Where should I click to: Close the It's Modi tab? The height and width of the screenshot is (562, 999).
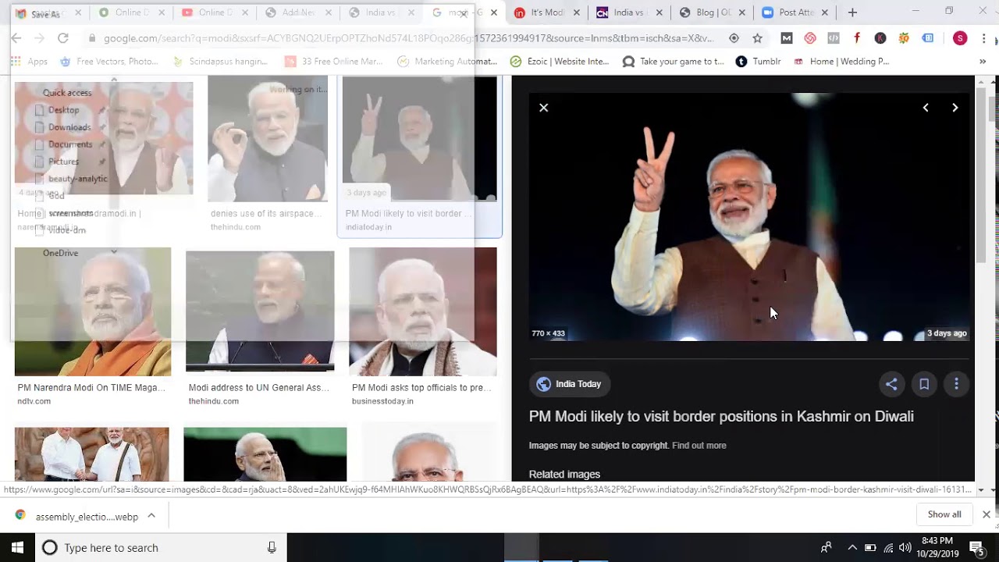point(576,12)
